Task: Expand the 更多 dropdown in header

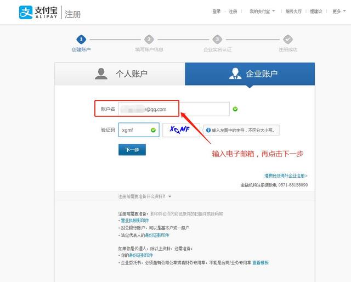Action: 339,12
